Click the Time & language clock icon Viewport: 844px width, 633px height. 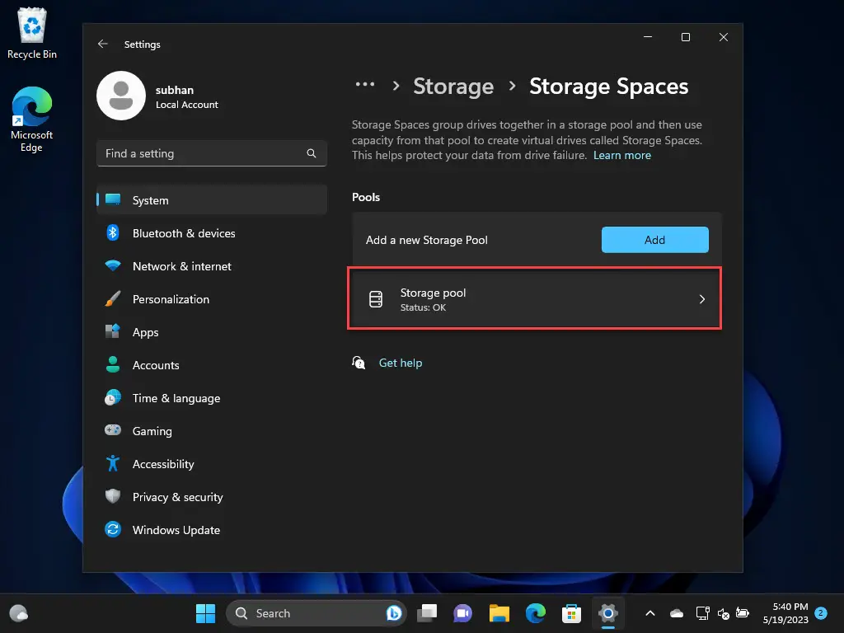[x=112, y=398]
